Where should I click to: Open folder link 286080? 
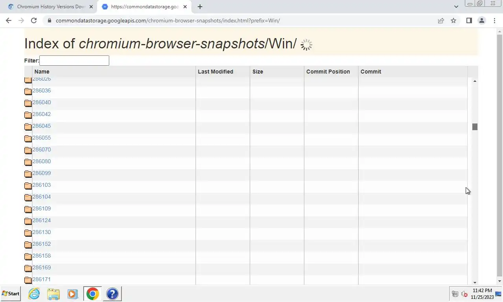tap(42, 161)
